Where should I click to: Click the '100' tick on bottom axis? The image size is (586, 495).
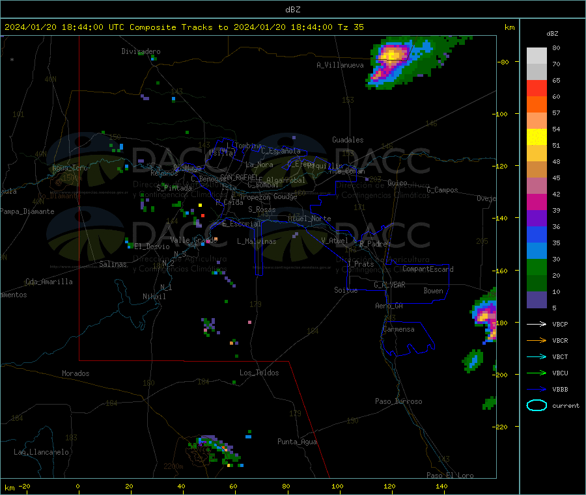coord(337,486)
